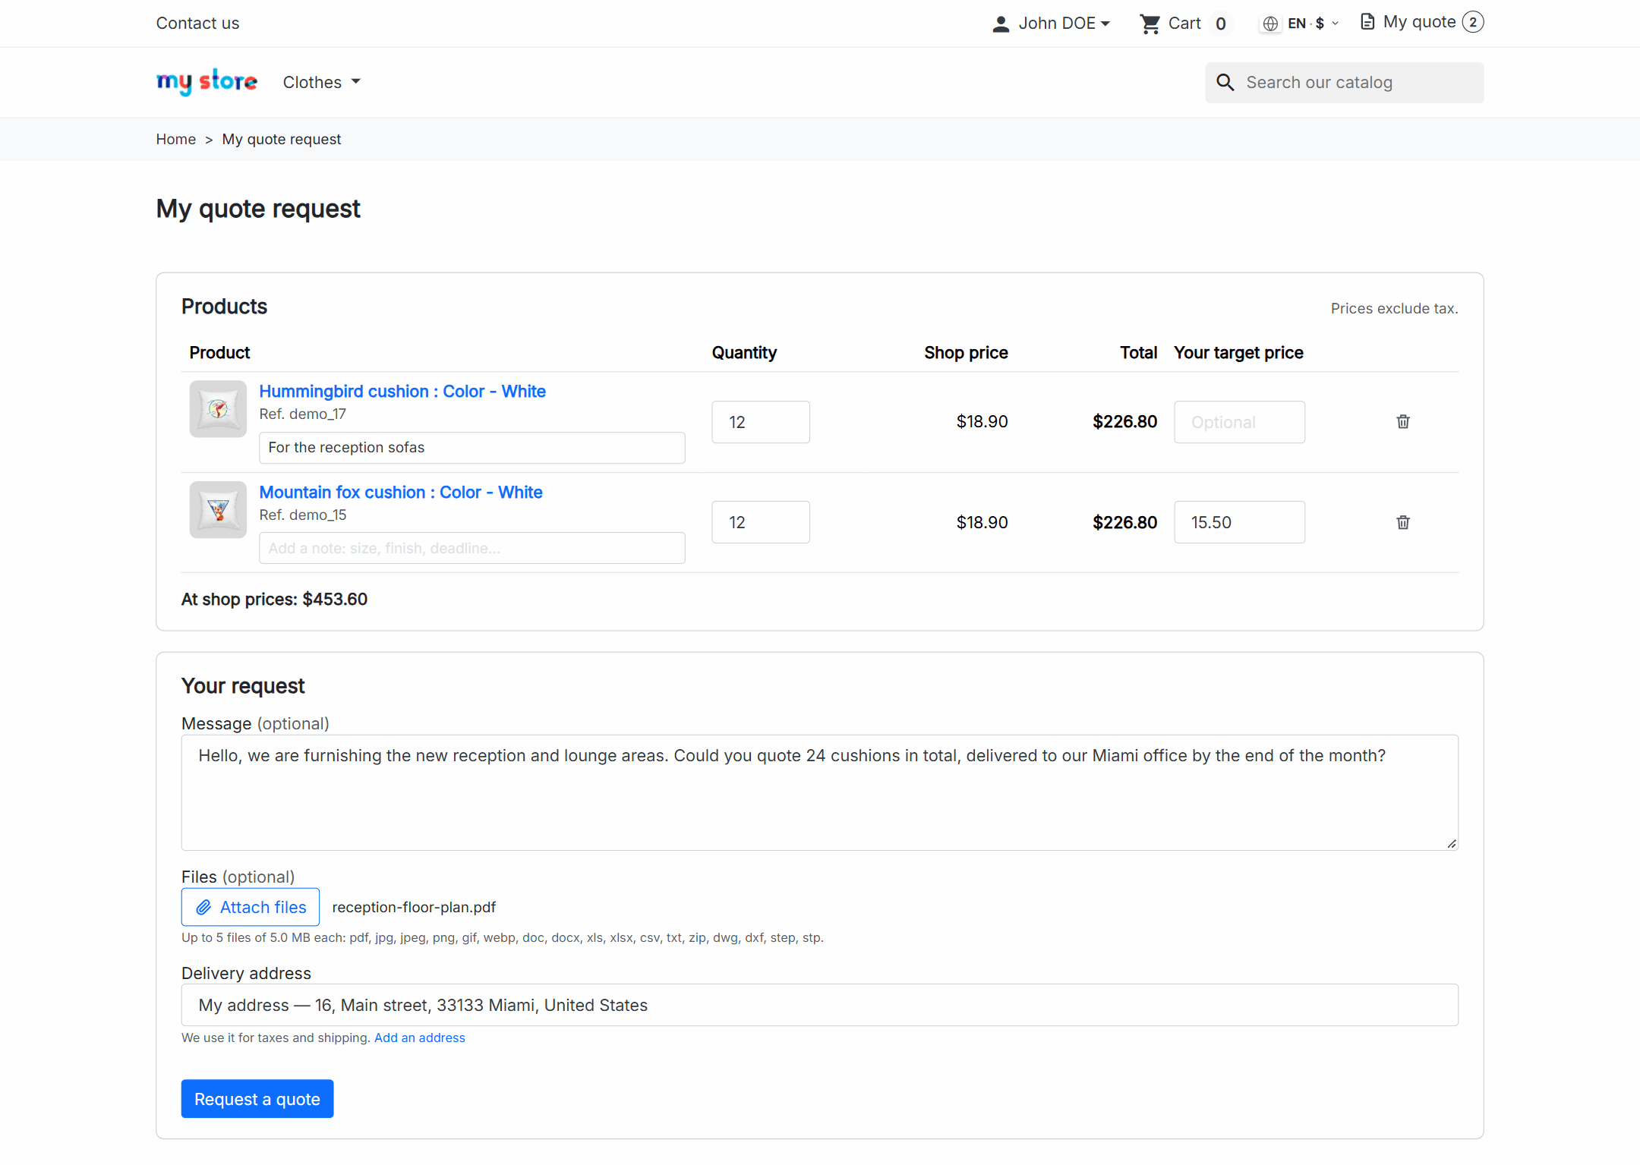Open the Contact us link

pyautogui.click(x=197, y=24)
